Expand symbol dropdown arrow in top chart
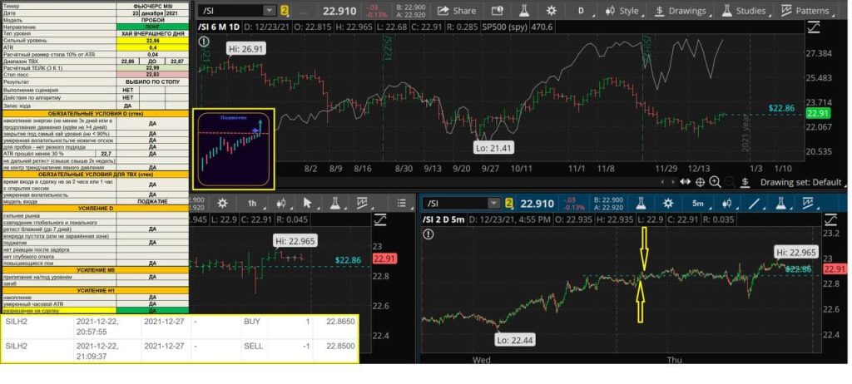Screen dimensions: 852x384 coord(269,10)
